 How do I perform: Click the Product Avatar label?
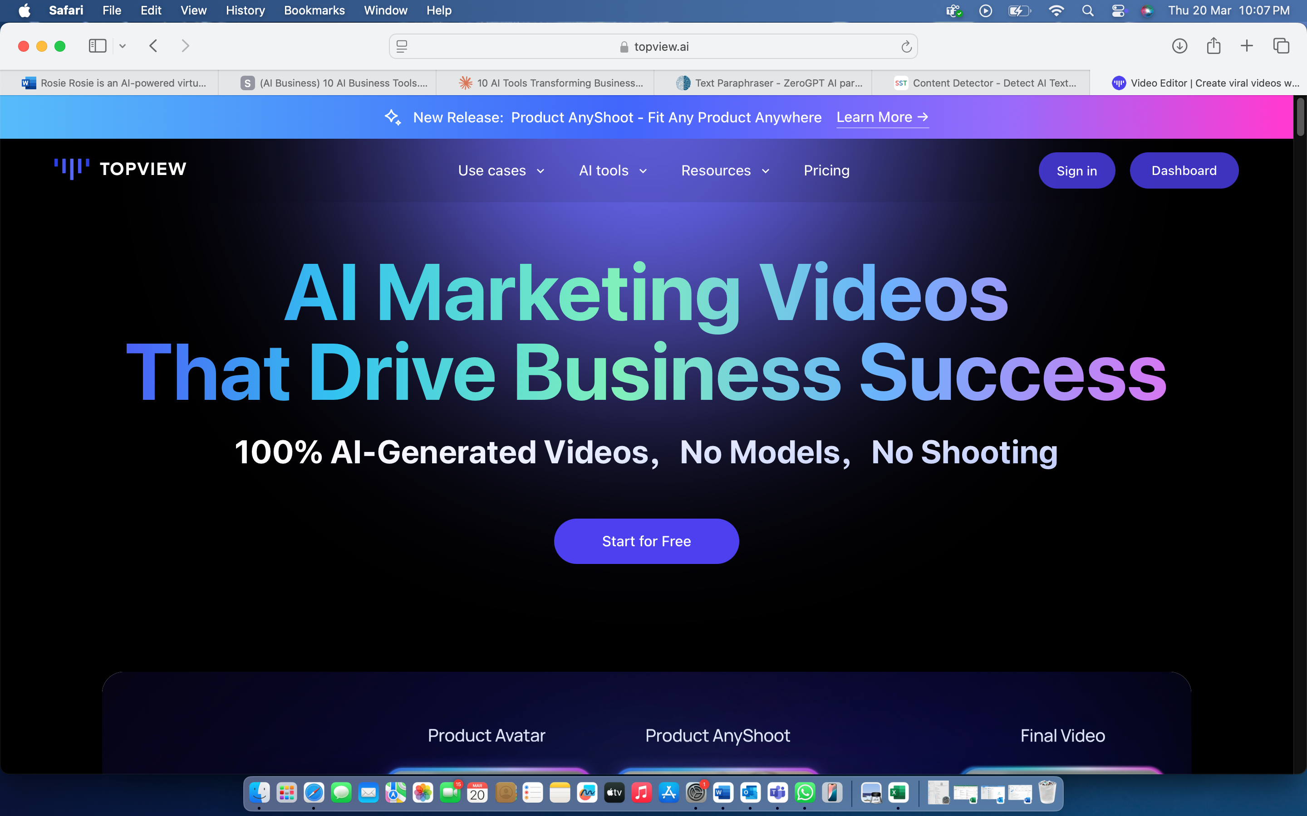(x=486, y=736)
